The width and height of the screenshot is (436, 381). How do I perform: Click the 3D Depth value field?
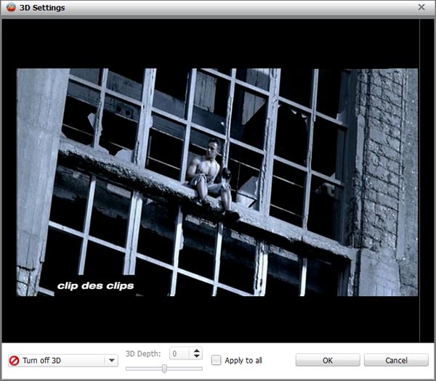tap(179, 353)
